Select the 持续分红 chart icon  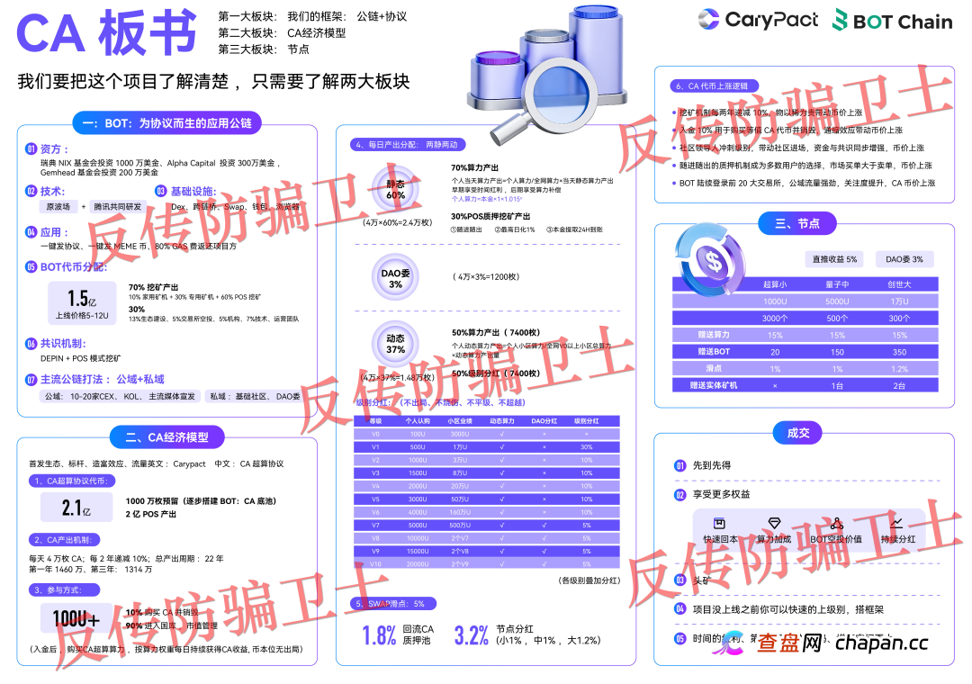point(896,524)
